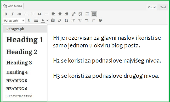Decrease indent of the paragraph
Screen dimensions: 170x102
[73, 20]
